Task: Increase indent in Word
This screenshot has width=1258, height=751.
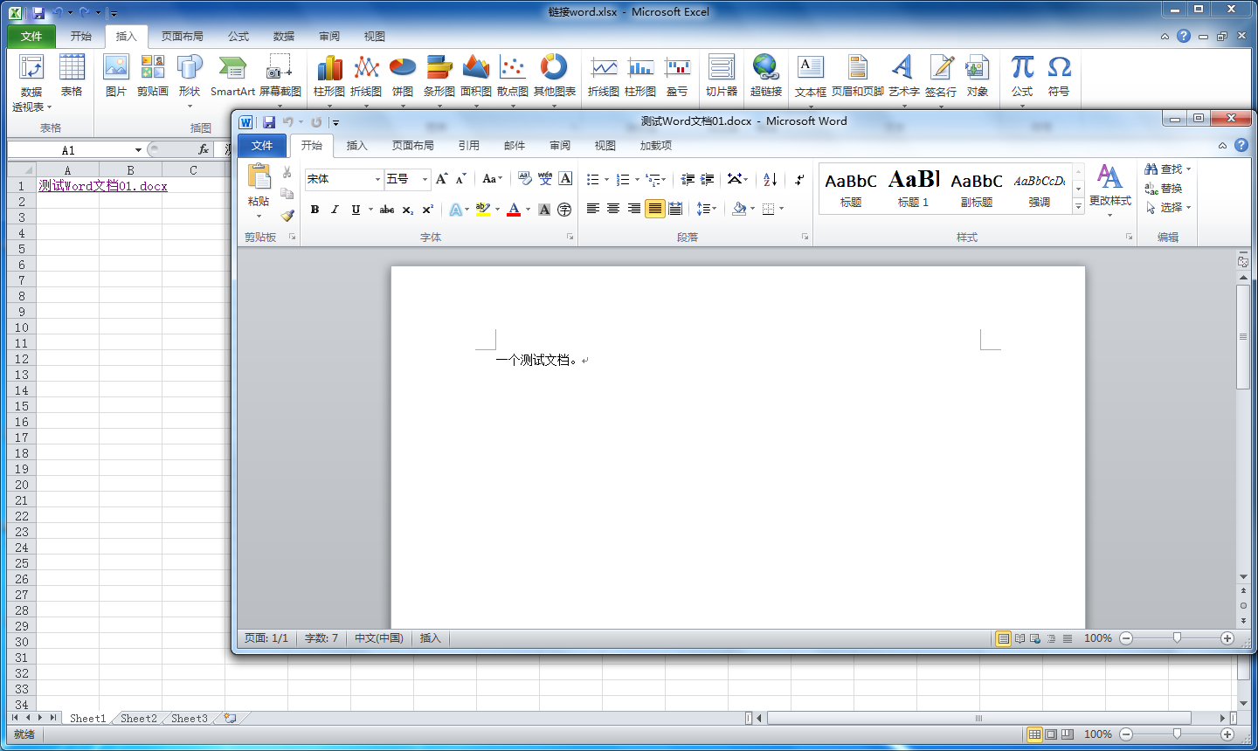Action: [708, 179]
